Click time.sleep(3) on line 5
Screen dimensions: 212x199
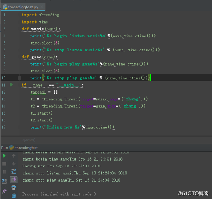pos(45,43)
